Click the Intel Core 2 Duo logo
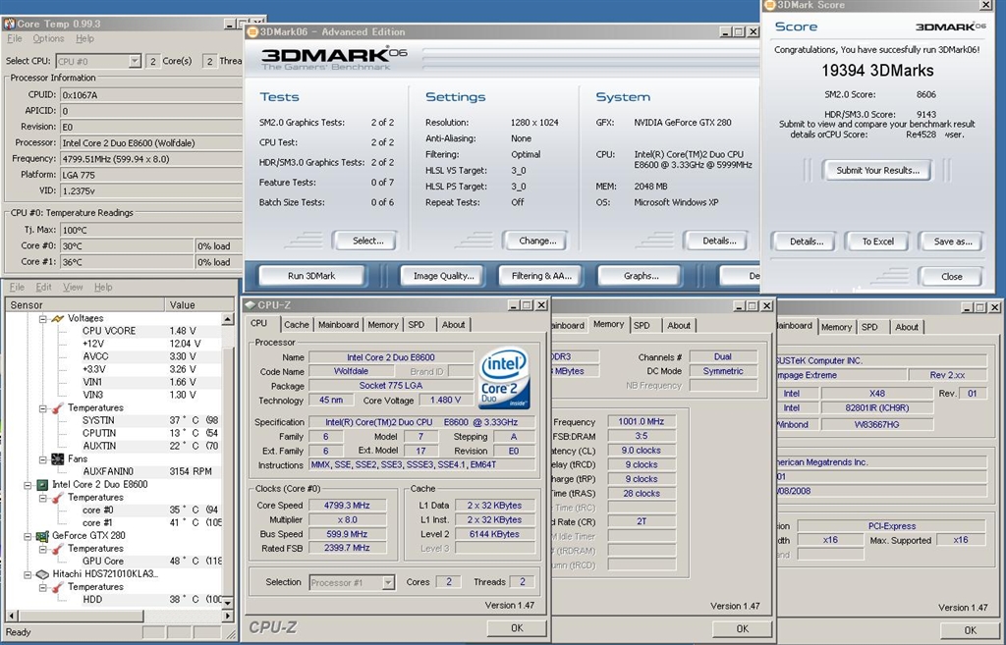Screen dimensions: 1006x645 point(504,378)
